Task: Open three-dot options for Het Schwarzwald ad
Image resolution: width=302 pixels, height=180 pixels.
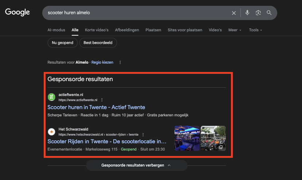Action: pos(143,135)
